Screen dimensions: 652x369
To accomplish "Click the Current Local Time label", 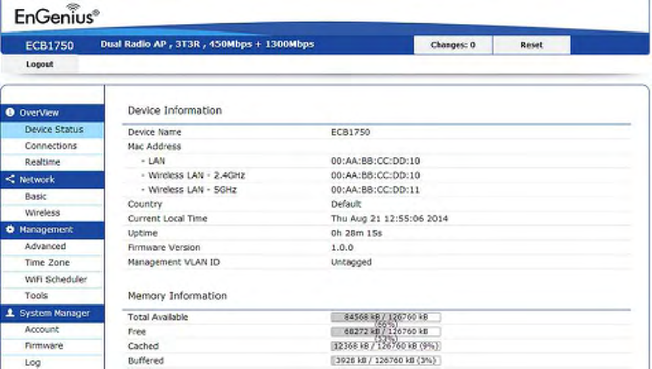I will click(x=167, y=219).
